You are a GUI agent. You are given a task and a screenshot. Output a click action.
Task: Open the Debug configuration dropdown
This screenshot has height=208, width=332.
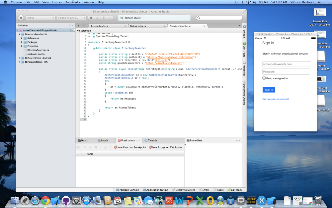click(x=40, y=18)
